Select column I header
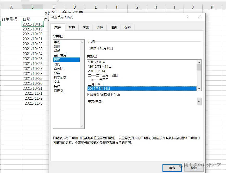226x173 pixels. [x=174, y=7]
